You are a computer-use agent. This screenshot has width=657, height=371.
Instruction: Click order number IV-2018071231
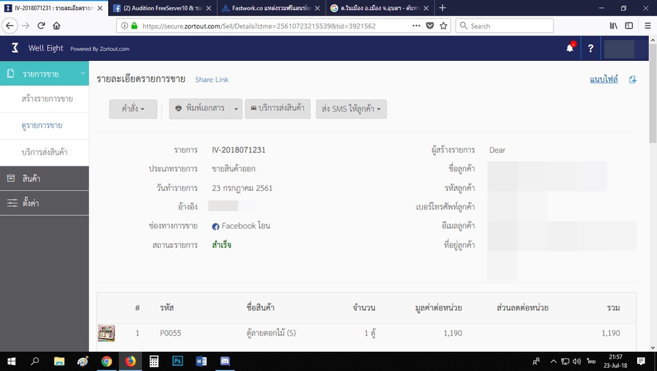pyautogui.click(x=238, y=150)
